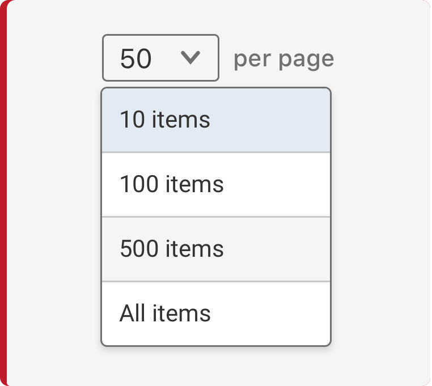Show 100 items per page
The width and height of the screenshot is (432, 386).
point(215,185)
